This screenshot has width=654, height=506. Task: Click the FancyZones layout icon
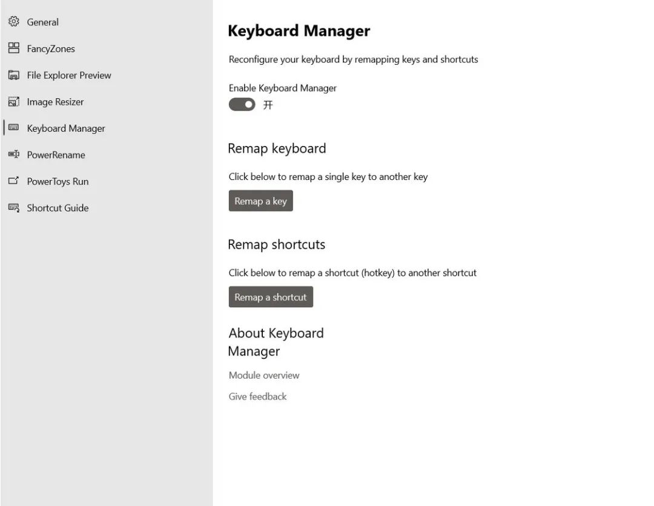click(13, 48)
